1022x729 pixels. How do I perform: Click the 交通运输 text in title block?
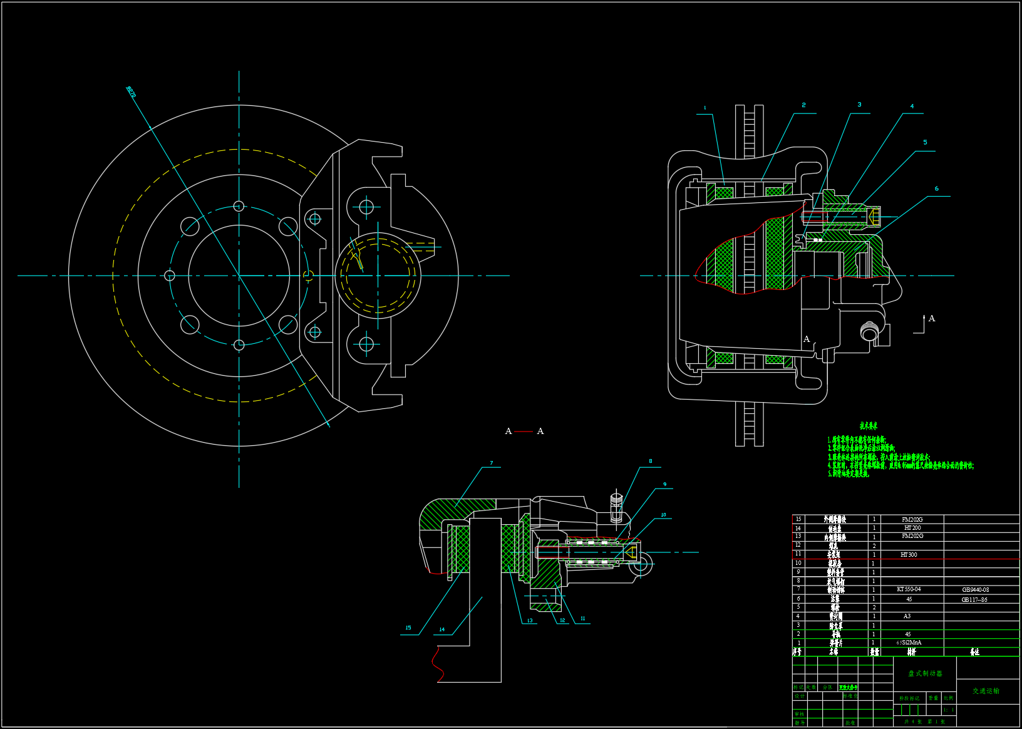(x=986, y=691)
